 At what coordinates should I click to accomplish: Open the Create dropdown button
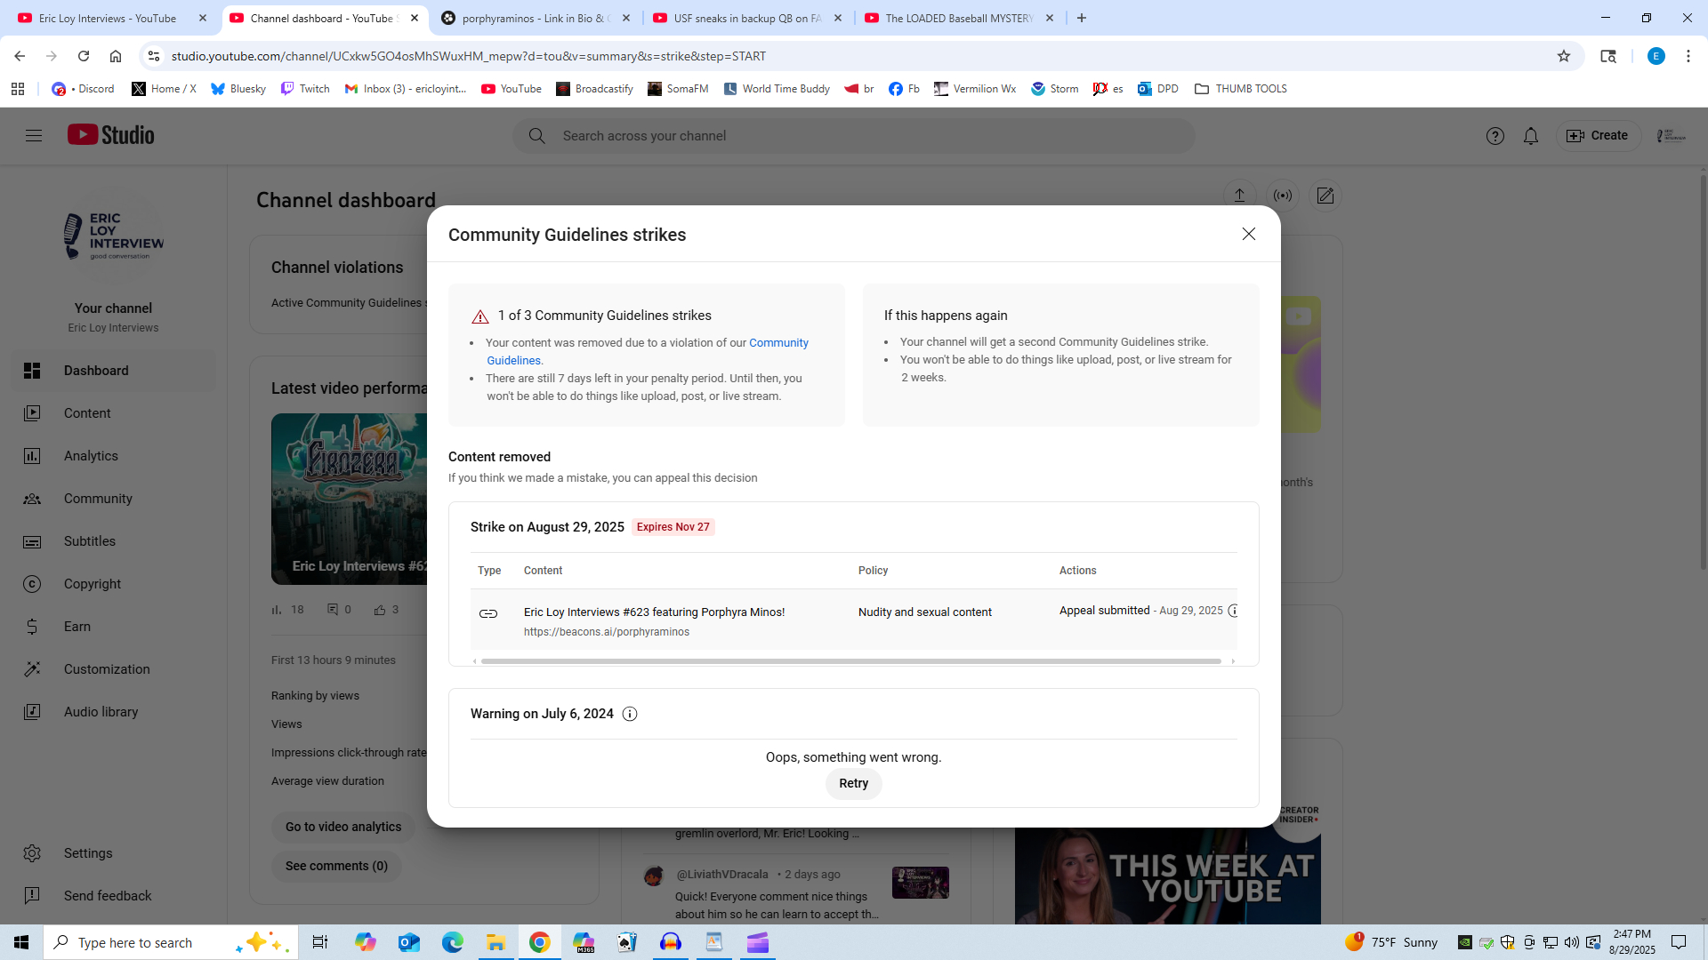pyautogui.click(x=1598, y=136)
